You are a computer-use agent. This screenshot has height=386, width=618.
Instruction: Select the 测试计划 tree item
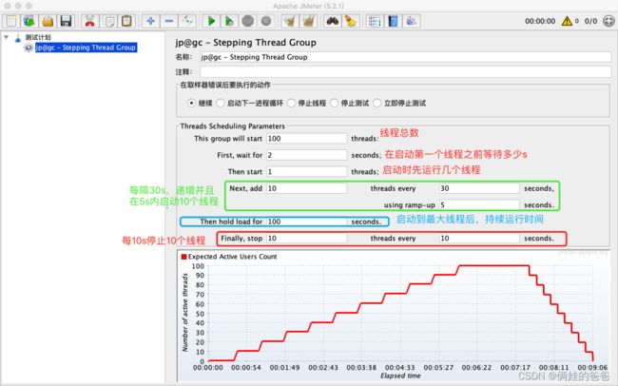click(38, 37)
